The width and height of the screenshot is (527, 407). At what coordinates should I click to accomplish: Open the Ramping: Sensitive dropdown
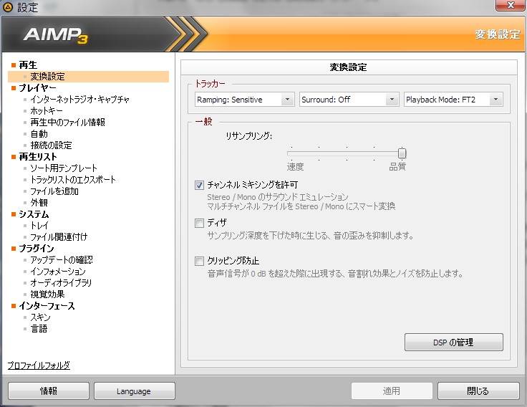tap(245, 100)
